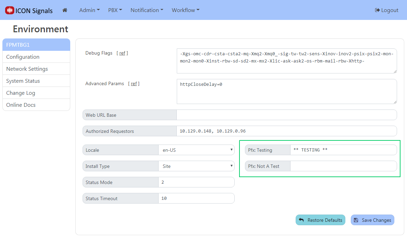Open the Install Type dropdown
This screenshot has width=407, height=241.
click(x=196, y=166)
